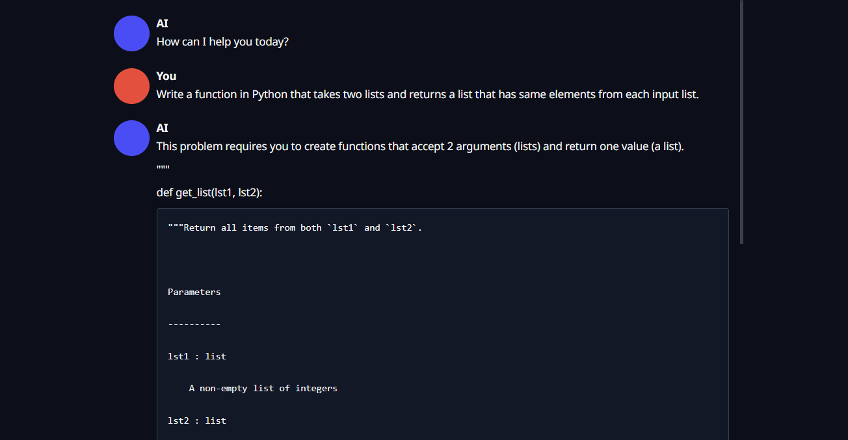Click the chat scrollbar thumb on the right

point(742,122)
